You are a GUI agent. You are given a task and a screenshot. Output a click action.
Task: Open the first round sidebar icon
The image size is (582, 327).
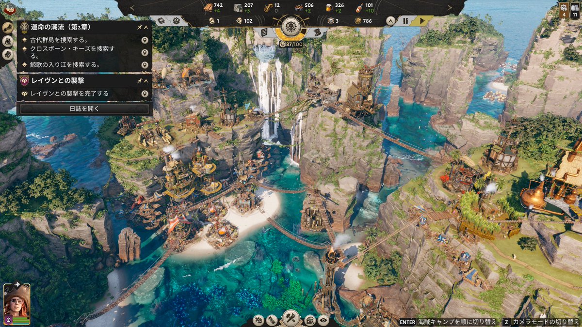click(x=7, y=28)
